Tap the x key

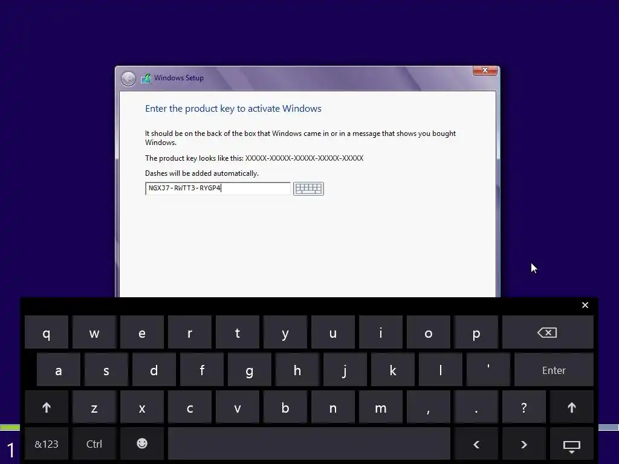[x=142, y=408]
